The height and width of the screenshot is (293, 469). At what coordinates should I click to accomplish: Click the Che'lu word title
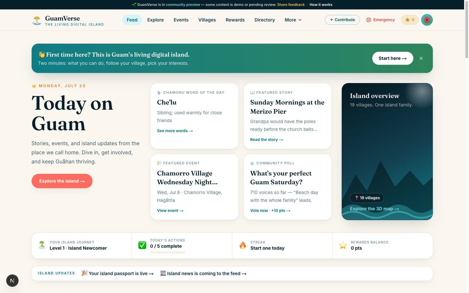(x=167, y=102)
